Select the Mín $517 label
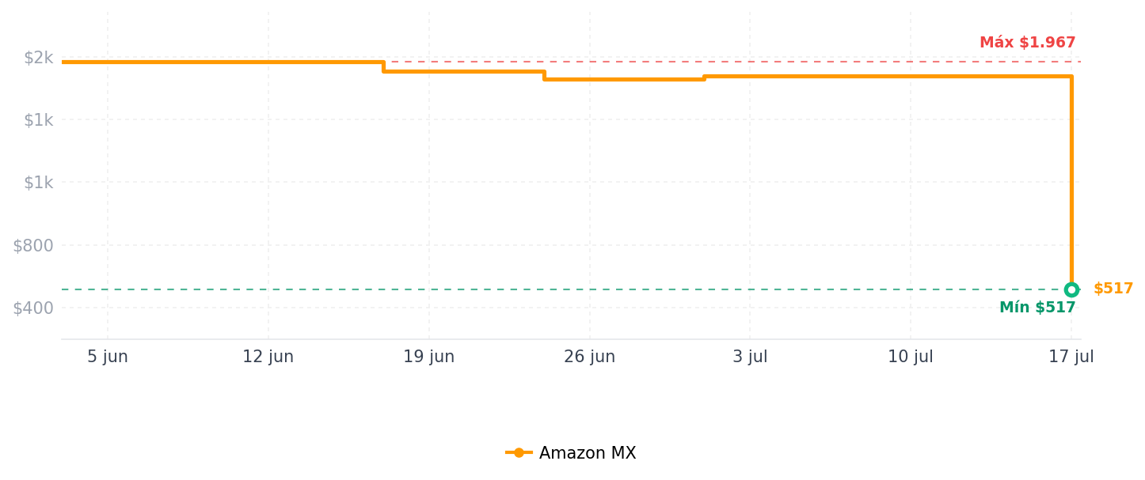Screen dimensions: 1145x480 tap(1037, 308)
